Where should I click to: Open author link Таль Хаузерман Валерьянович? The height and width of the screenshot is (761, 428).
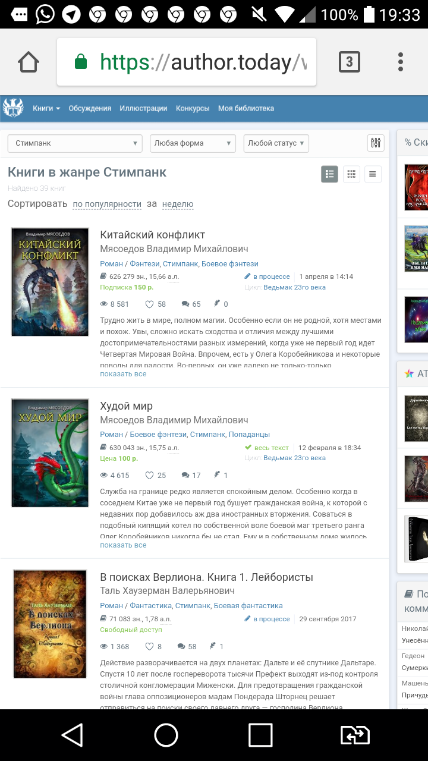coord(168,591)
